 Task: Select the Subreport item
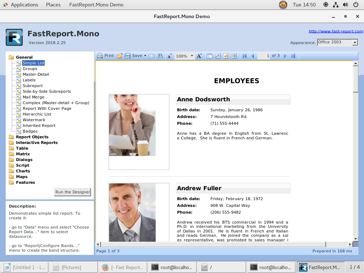pos(33,86)
